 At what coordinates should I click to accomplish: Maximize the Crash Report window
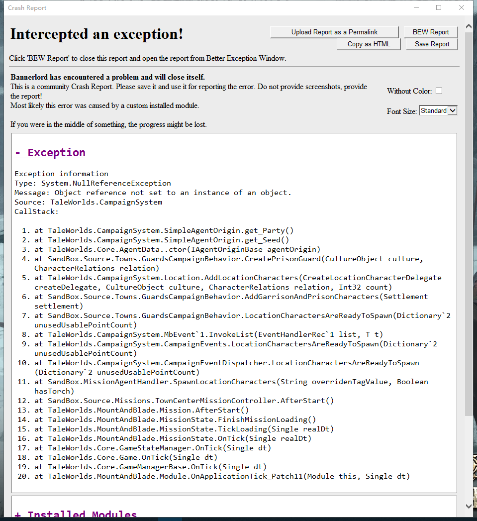(439, 7)
